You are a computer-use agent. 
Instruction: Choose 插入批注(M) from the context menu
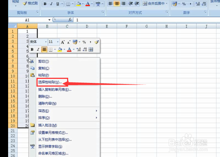coord(64,125)
